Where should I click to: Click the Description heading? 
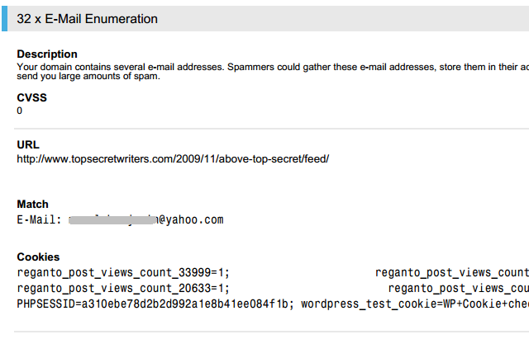[47, 54]
